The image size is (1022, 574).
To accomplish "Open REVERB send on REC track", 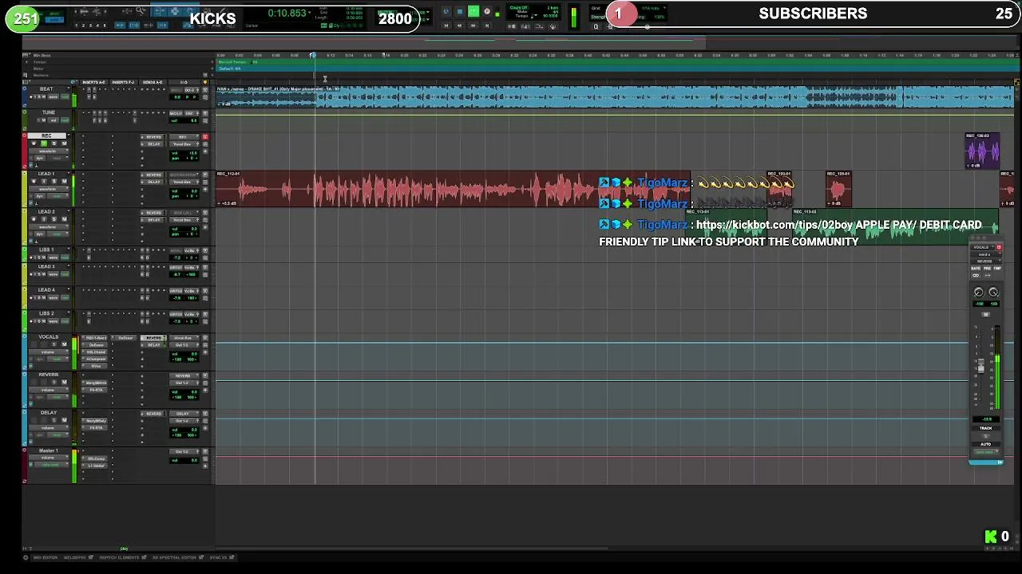I will [x=153, y=137].
